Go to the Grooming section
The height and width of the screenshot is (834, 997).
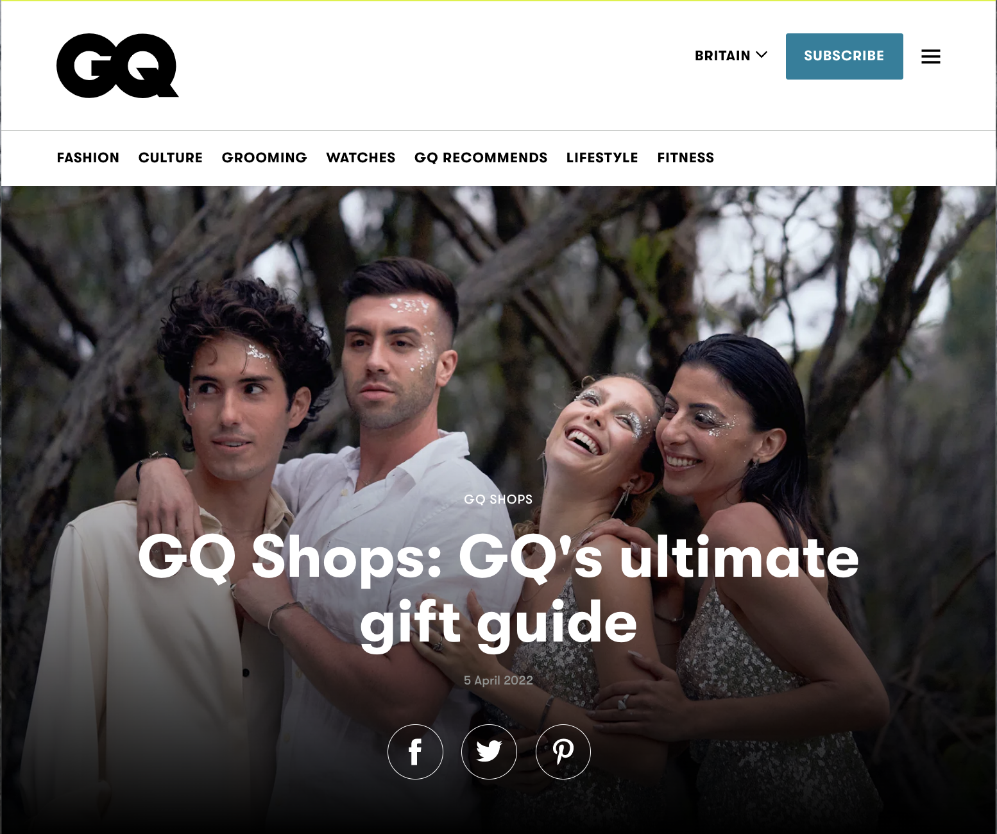(x=264, y=158)
